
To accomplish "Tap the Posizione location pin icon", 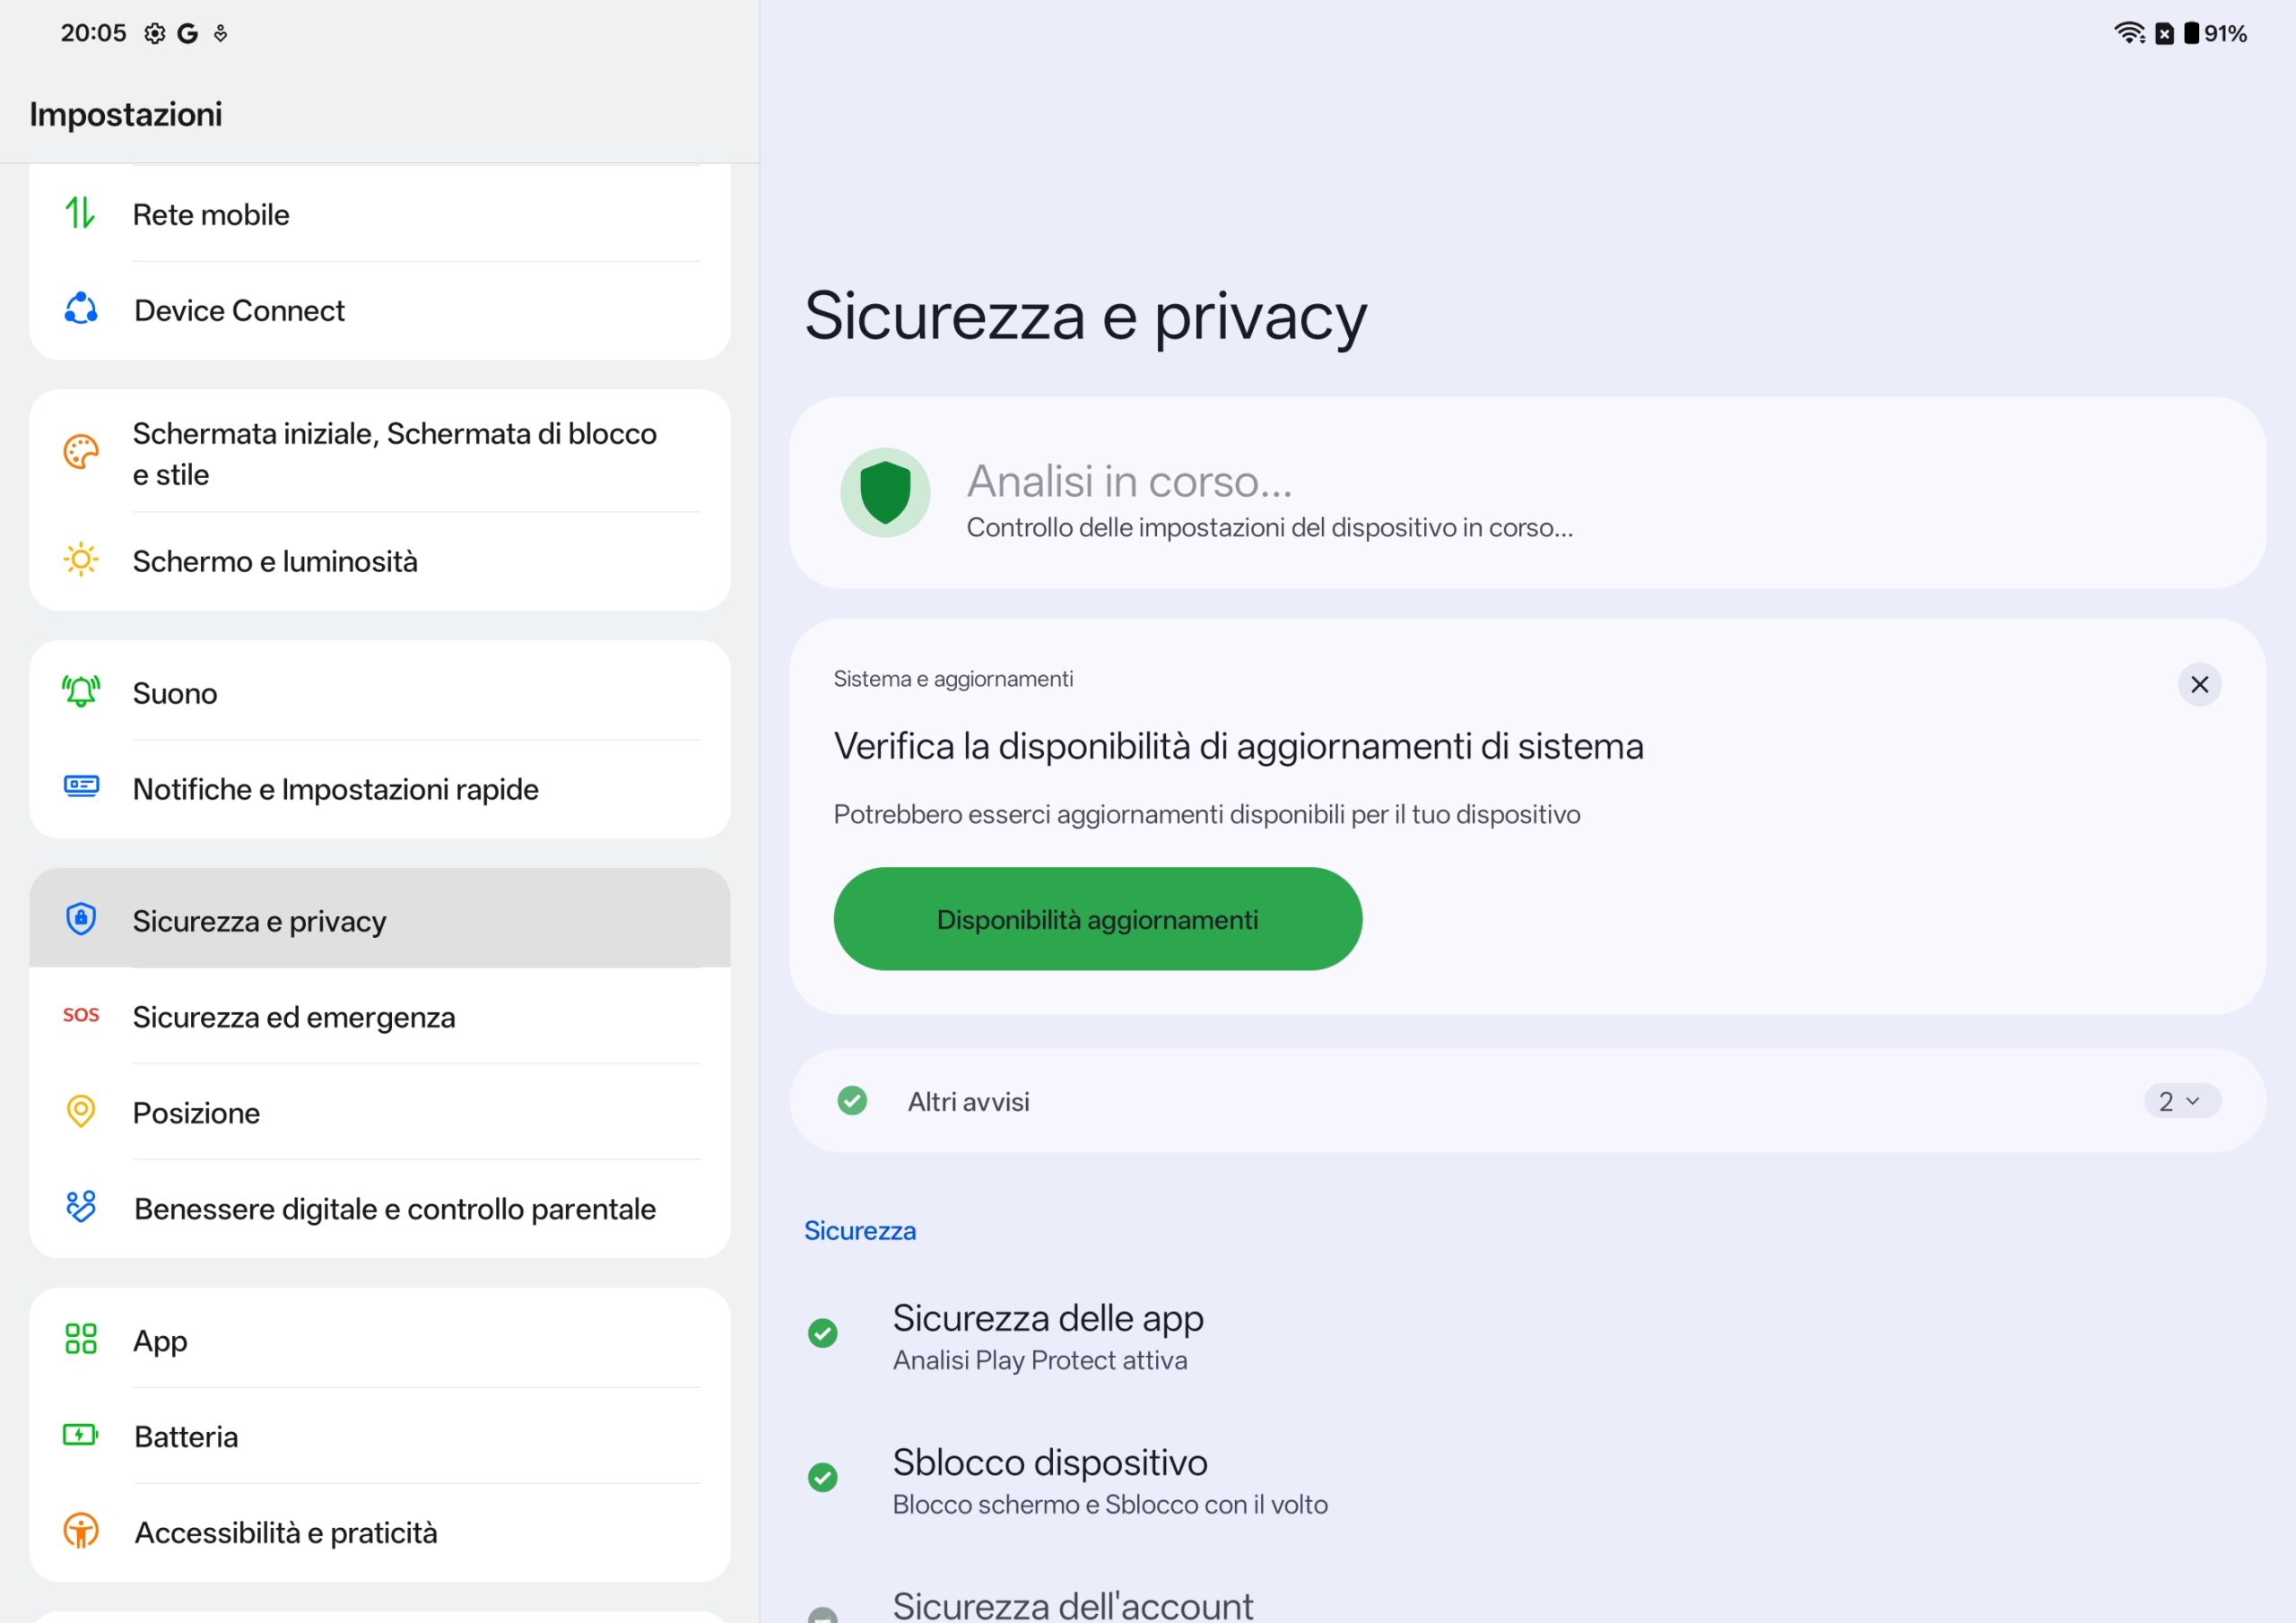I will click(x=81, y=1111).
